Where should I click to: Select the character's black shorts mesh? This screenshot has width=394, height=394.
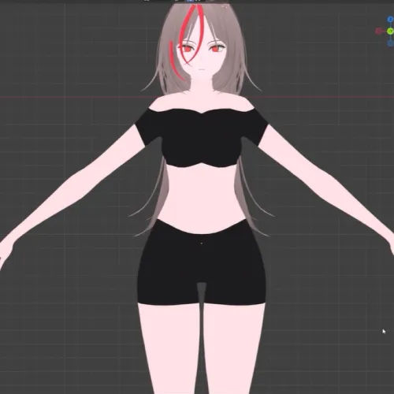(202, 262)
